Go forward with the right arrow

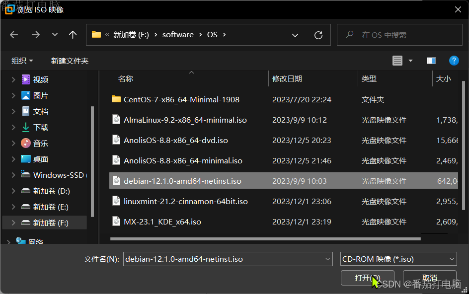click(x=36, y=35)
